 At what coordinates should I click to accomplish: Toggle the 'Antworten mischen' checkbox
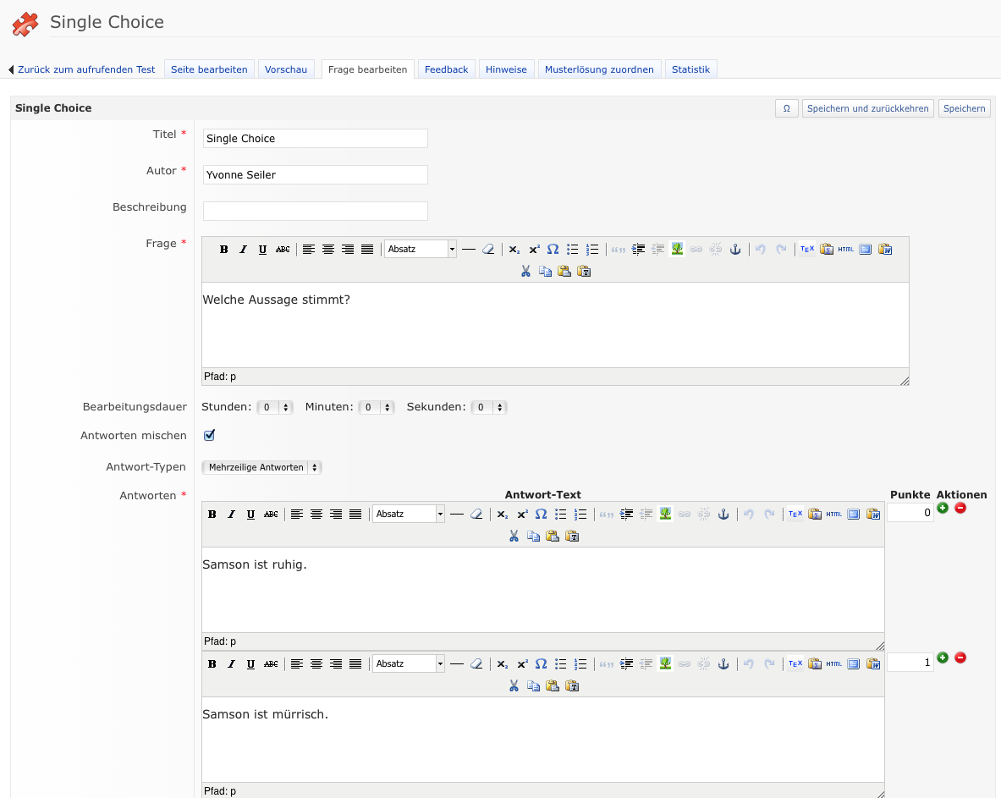coord(209,435)
